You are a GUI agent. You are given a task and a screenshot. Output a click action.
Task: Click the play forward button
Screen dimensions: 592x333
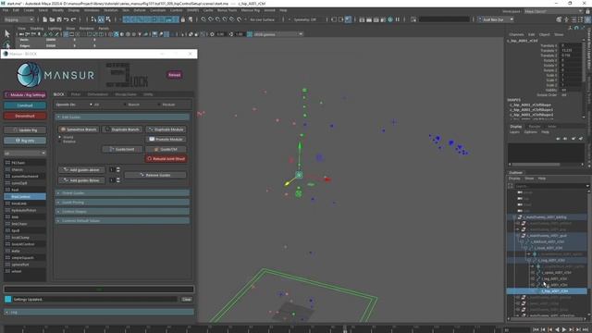(x=564, y=329)
